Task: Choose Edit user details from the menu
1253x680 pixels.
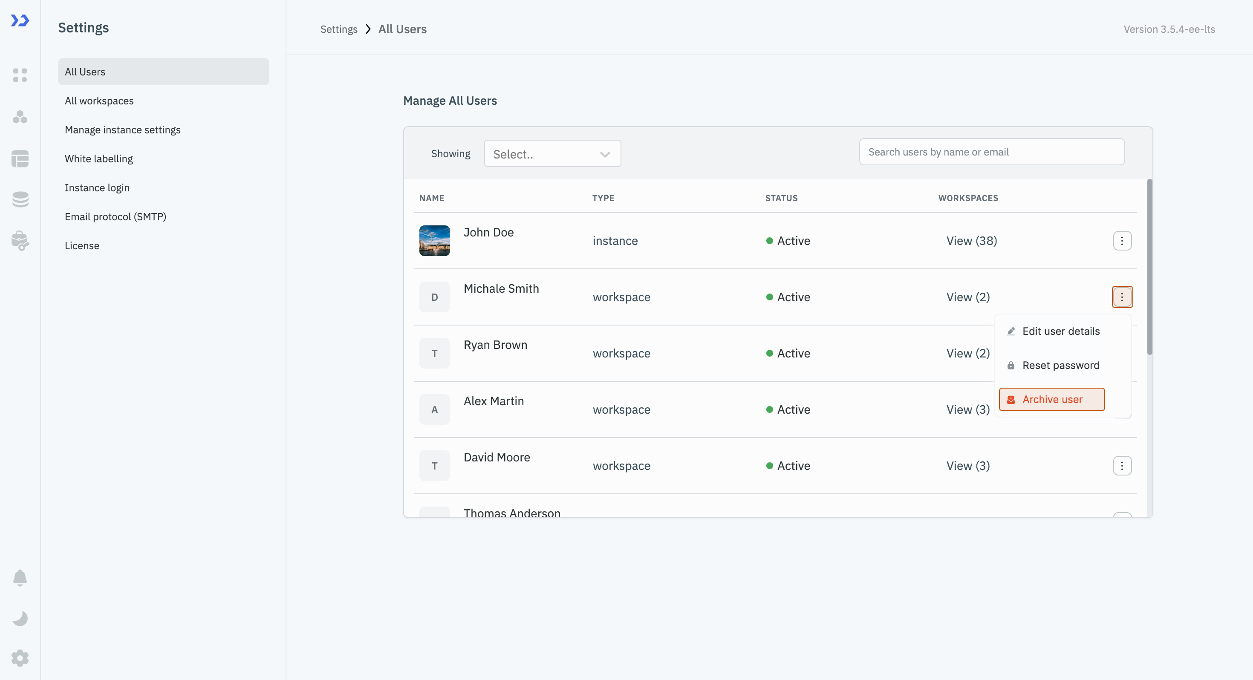Action: coord(1061,331)
